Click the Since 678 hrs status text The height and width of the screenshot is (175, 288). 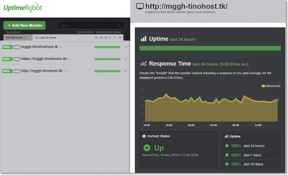(170, 155)
